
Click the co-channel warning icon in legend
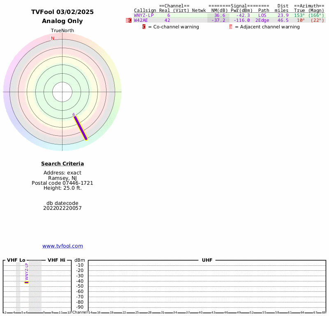(144, 27)
